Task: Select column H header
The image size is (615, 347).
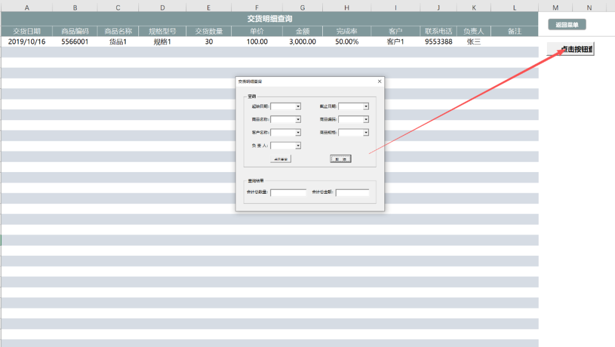Action: (x=347, y=7)
